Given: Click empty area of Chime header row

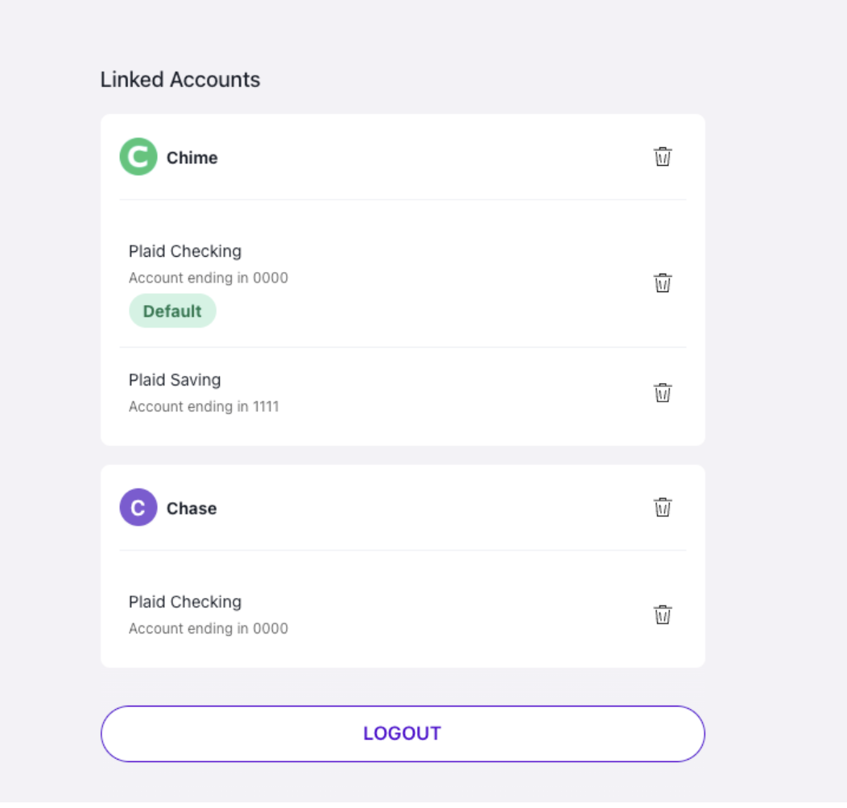Looking at the screenshot, I should (432, 157).
